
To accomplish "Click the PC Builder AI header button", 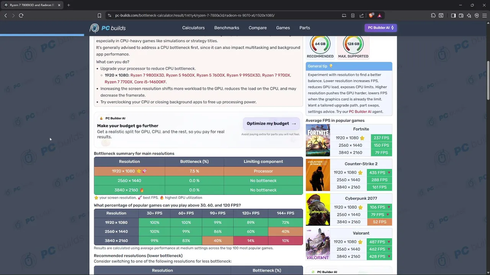I will (381, 28).
